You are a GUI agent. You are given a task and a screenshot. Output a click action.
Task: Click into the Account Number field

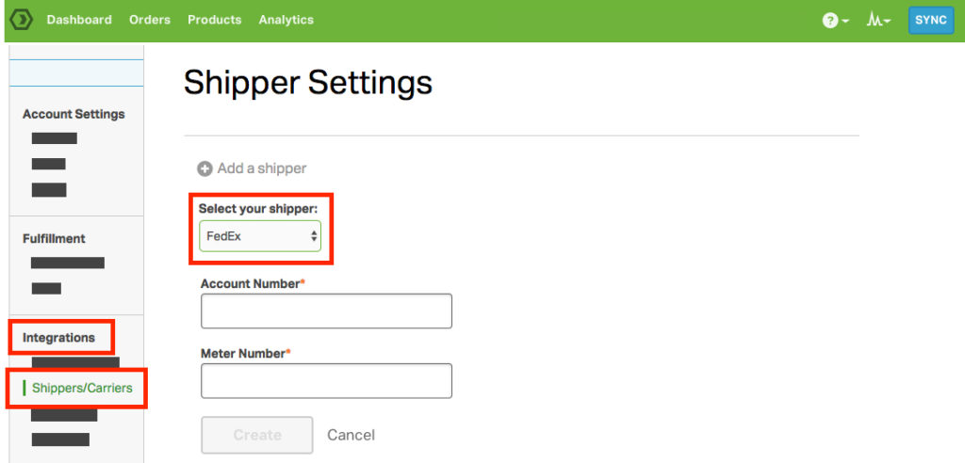[326, 311]
